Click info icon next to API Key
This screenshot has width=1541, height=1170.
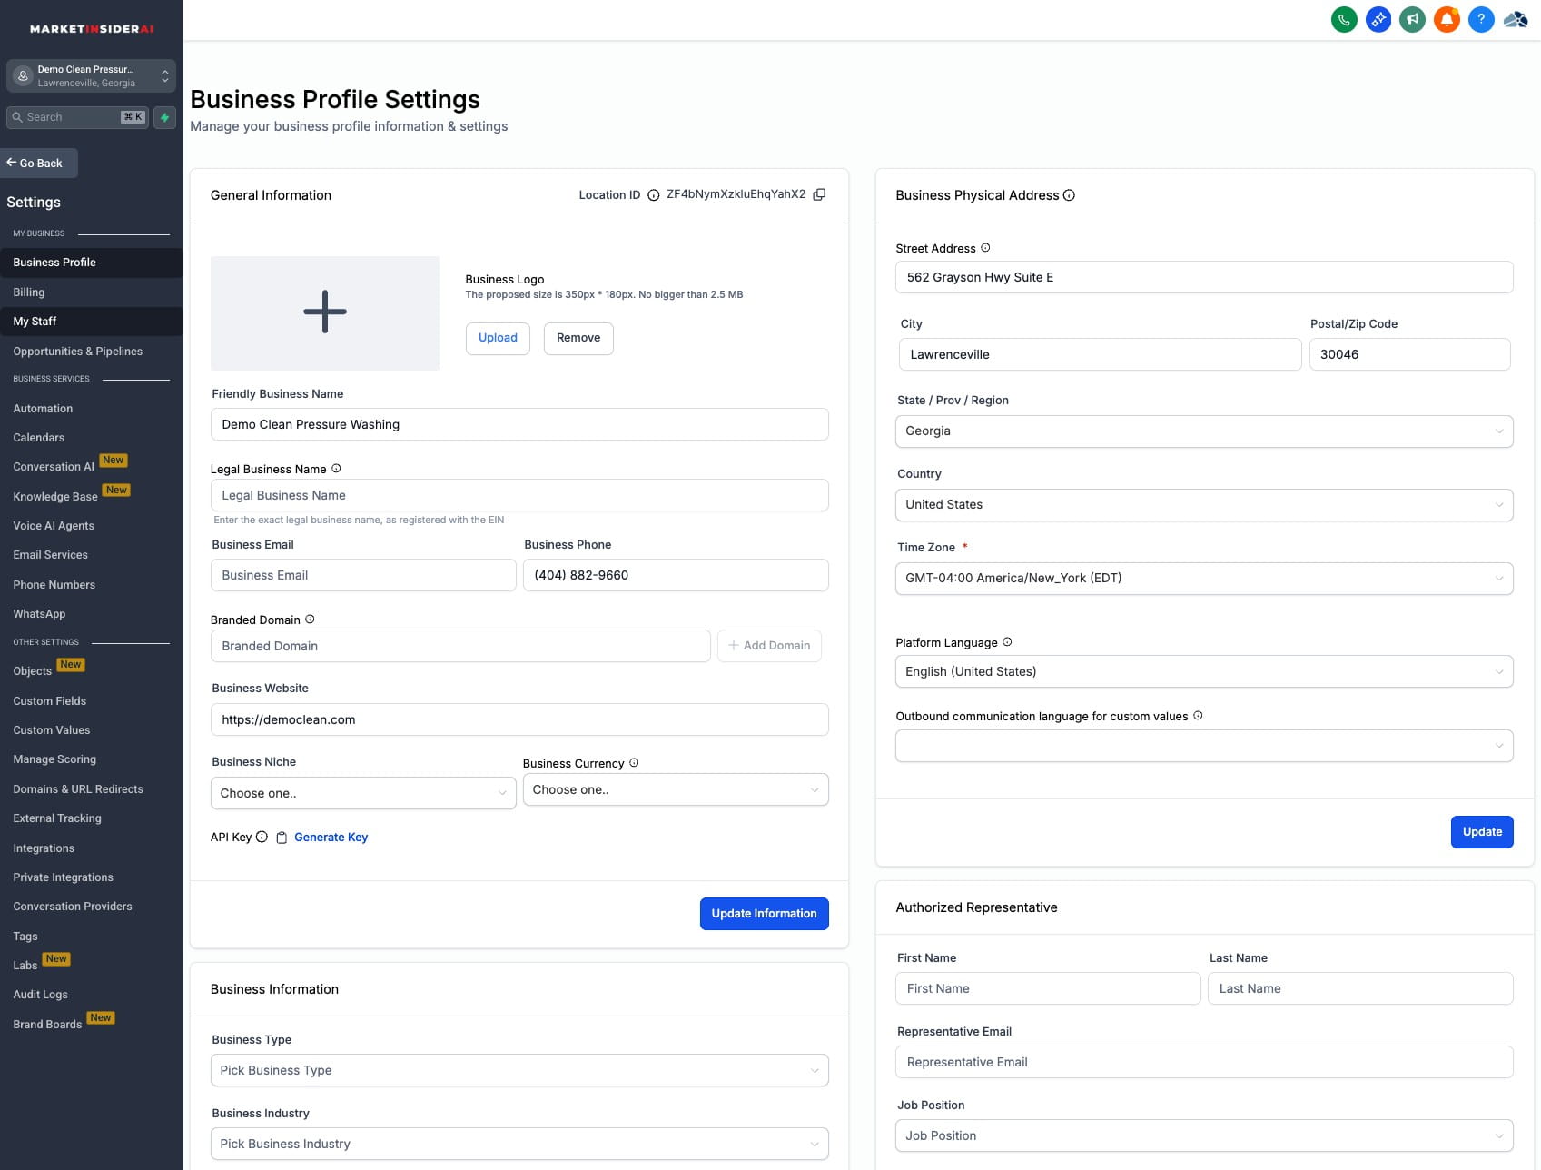(x=262, y=838)
